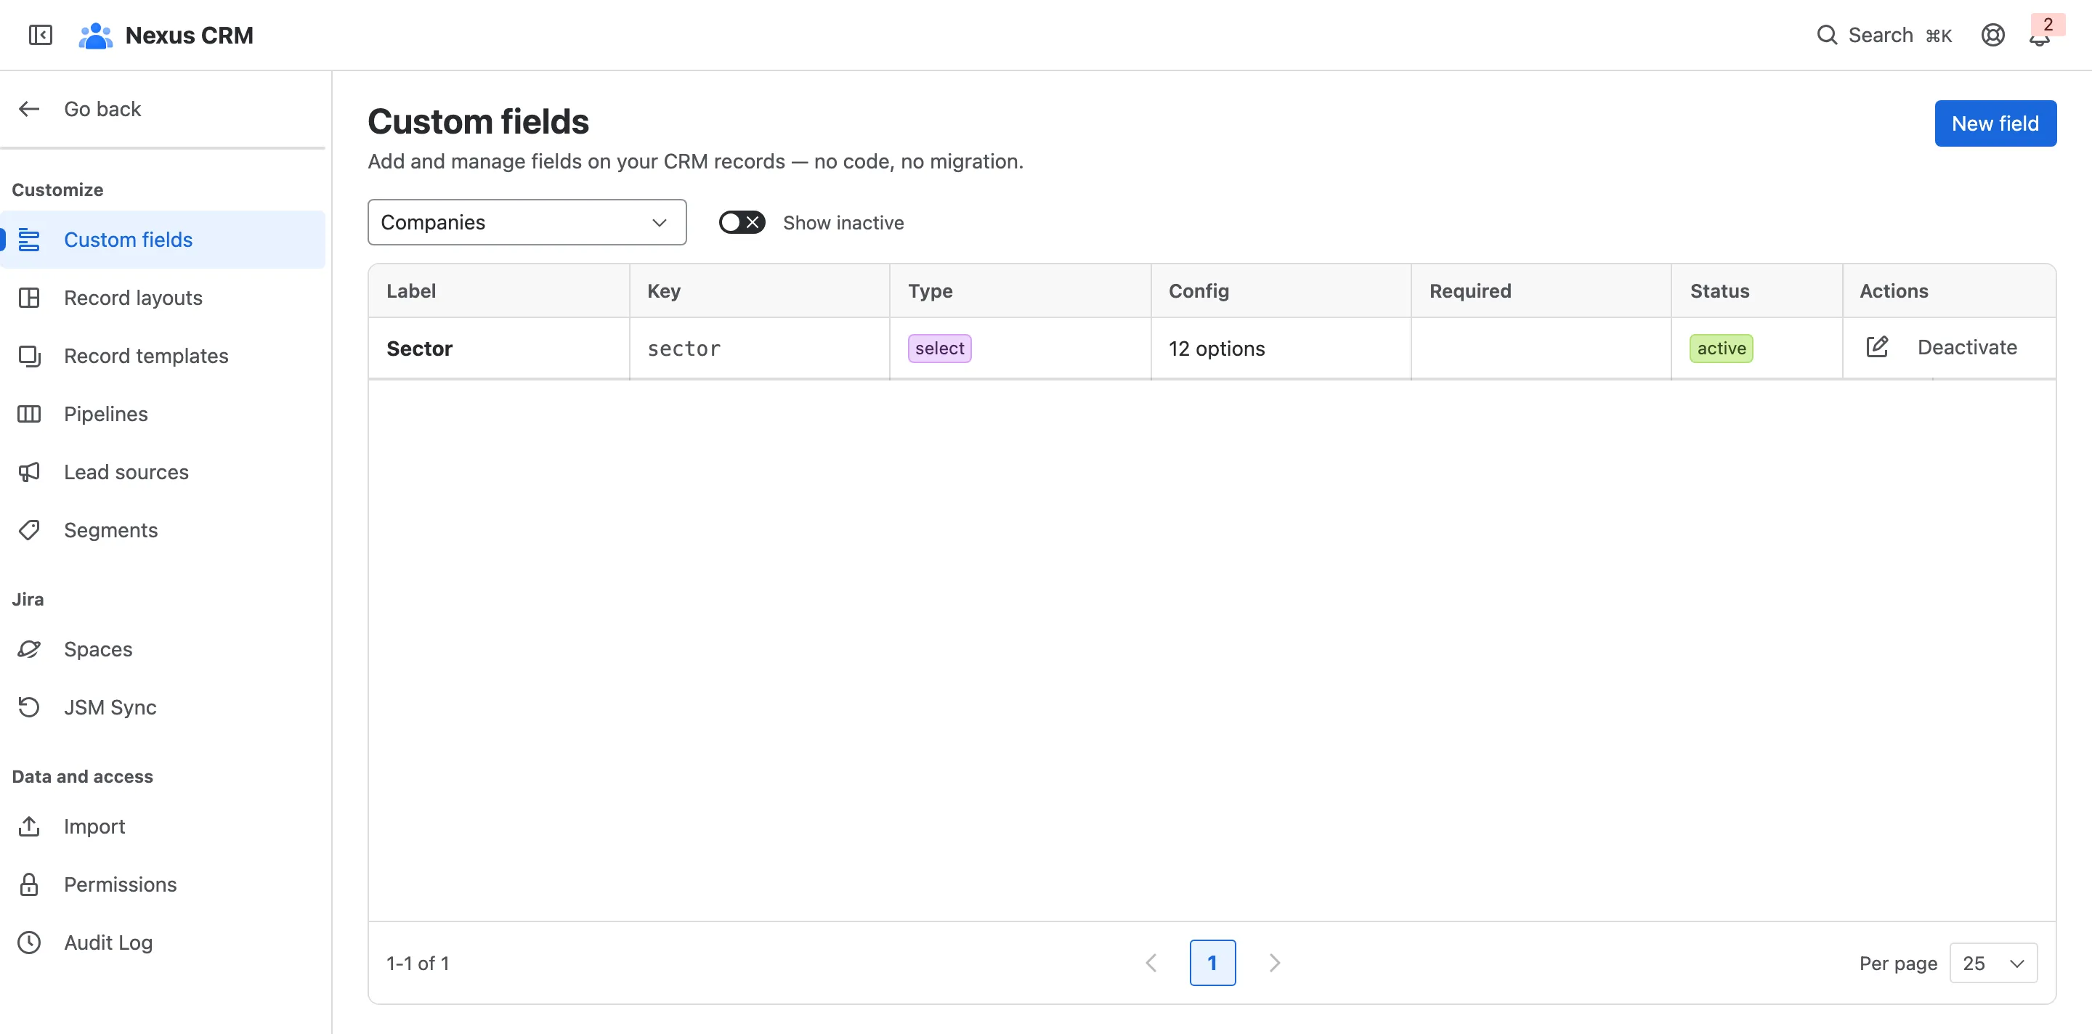Click the Go back arrow icon
The width and height of the screenshot is (2092, 1034).
pos(29,109)
